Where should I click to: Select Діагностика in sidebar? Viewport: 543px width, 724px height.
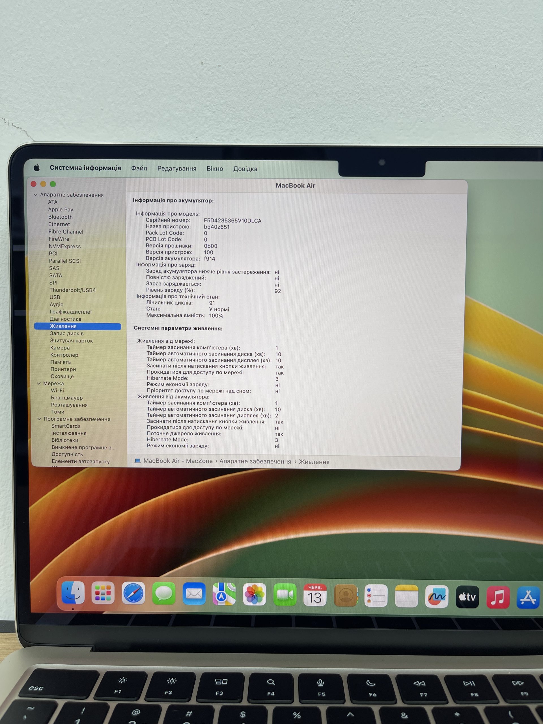tap(65, 319)
